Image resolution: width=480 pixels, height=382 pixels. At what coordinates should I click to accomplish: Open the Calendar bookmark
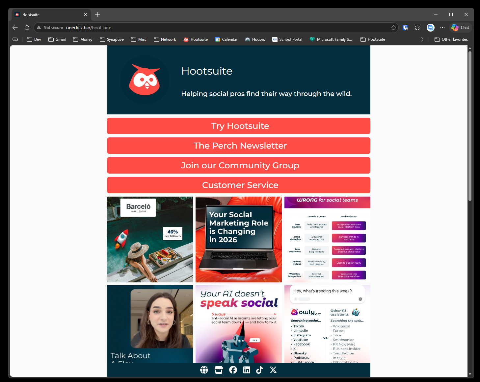click(x=226, y=39)
